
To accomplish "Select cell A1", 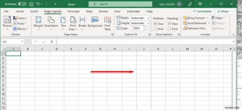I will (13, 53).
